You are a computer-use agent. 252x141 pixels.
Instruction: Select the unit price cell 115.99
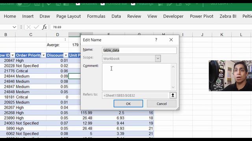81,113
